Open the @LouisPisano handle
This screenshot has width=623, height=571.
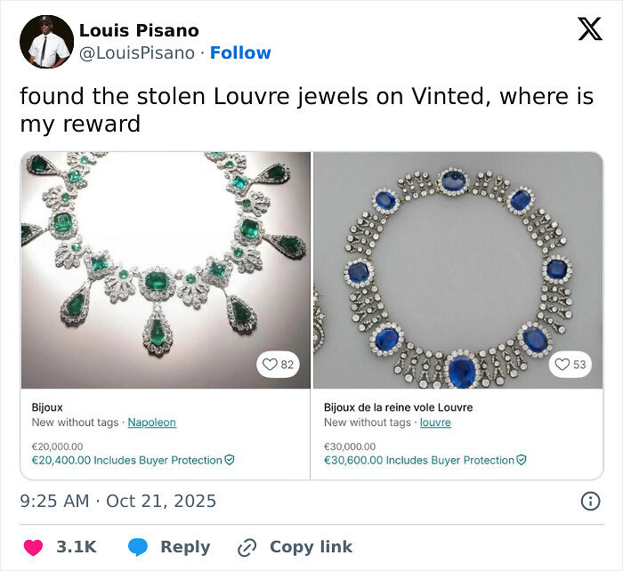(136, 53)
